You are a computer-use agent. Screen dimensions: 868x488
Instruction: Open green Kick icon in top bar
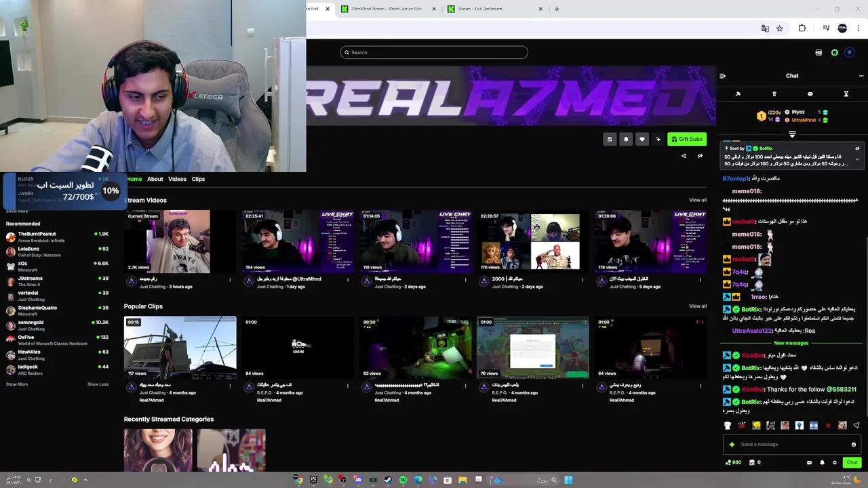click(x=835, y=52)
